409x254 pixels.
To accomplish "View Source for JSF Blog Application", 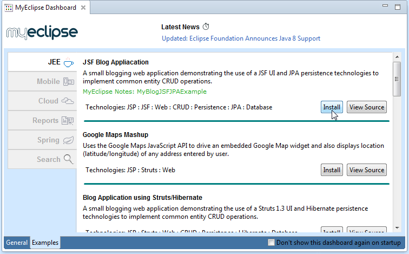I will tap(366, 107).
